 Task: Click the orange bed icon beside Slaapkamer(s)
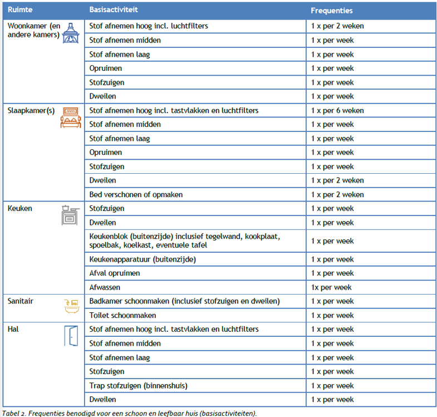click(70, 117)
